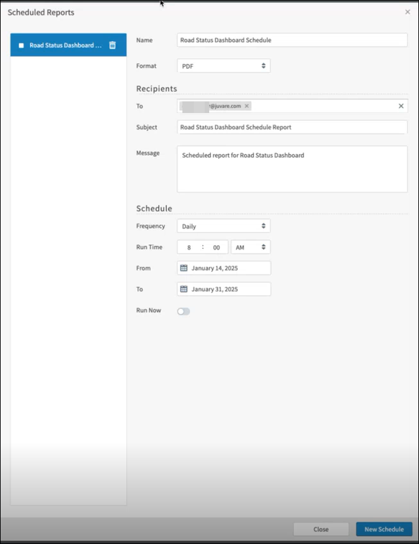
Task: Enable the Run Now toggle
Action: [x=184, y=311]
